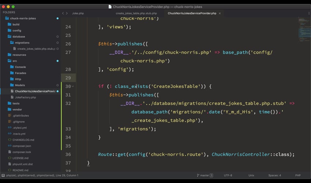Image resolution: width=311 pixels, height=183 pixels.
Task: Open phpunit.xml.dist file
Action: 23,164
